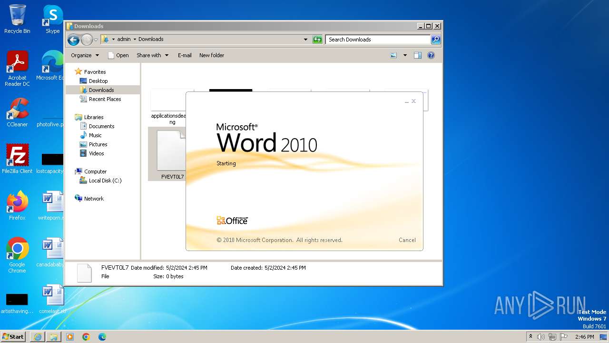Screen dimensions: 609x343
Task: Click the Search Downloads input field
Action: coord(378,40)
